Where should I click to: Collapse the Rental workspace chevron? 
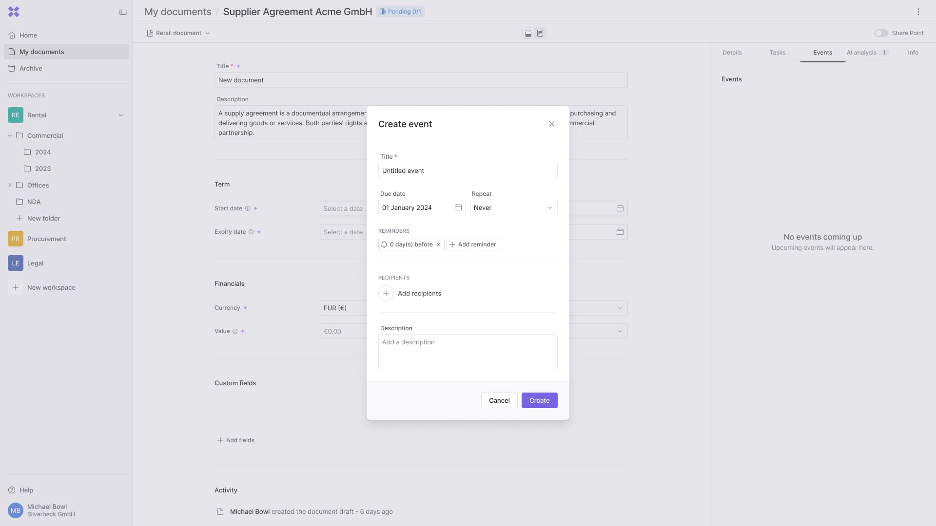pyautogui.click(x=121, y=115)
